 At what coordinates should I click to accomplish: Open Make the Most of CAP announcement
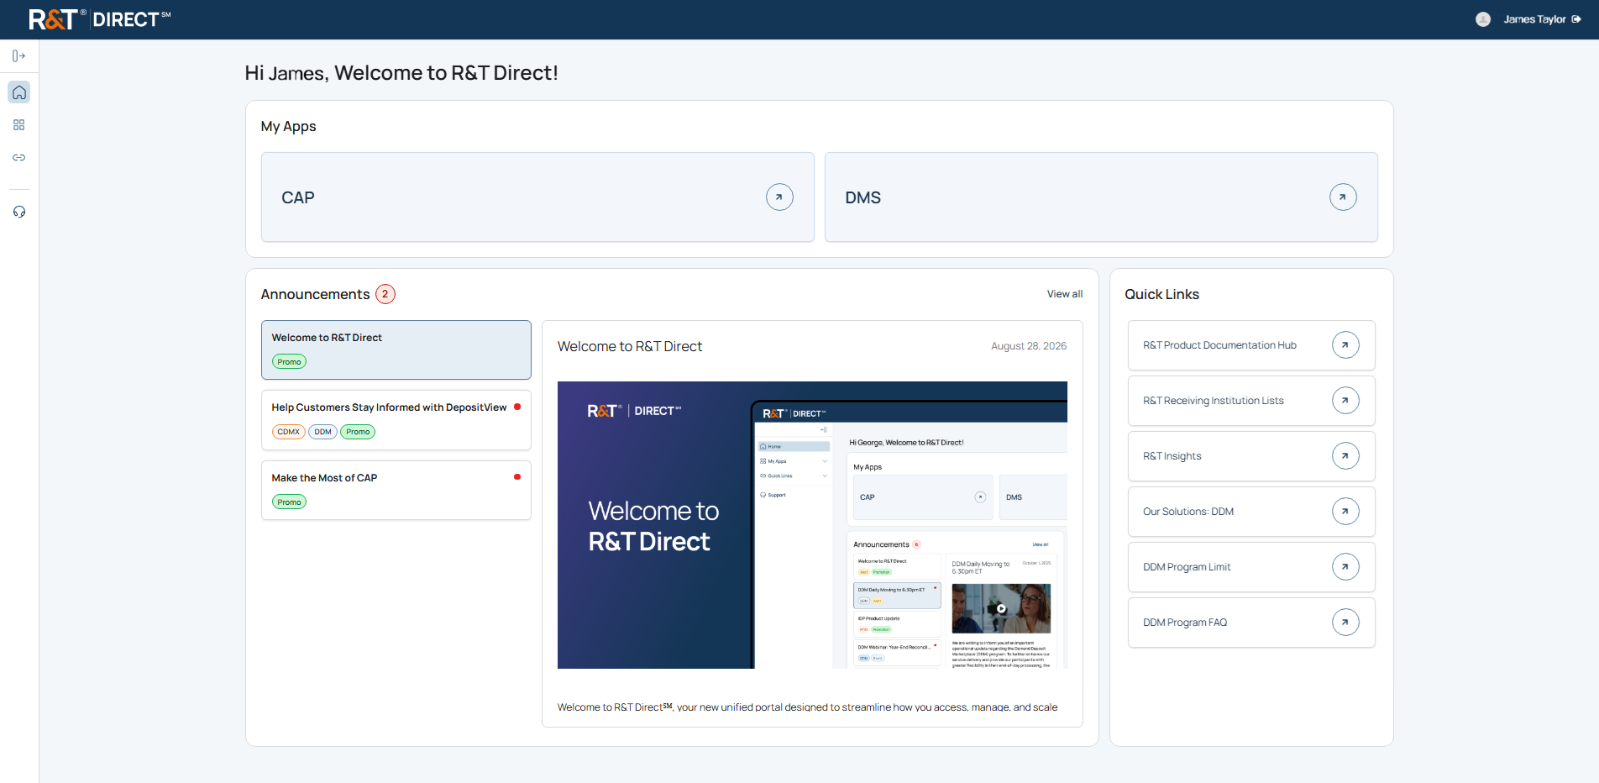pyautogui.click(x=396, y=490)
